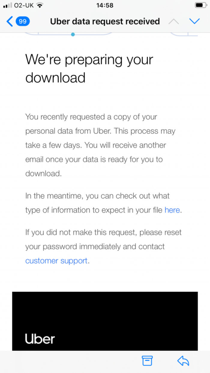Open reply options with the reply arrow icon

tap(183, 361)
